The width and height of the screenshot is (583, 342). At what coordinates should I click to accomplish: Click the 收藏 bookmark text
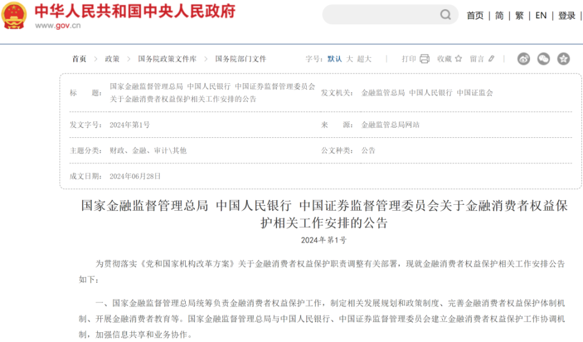tap(445, 59)
